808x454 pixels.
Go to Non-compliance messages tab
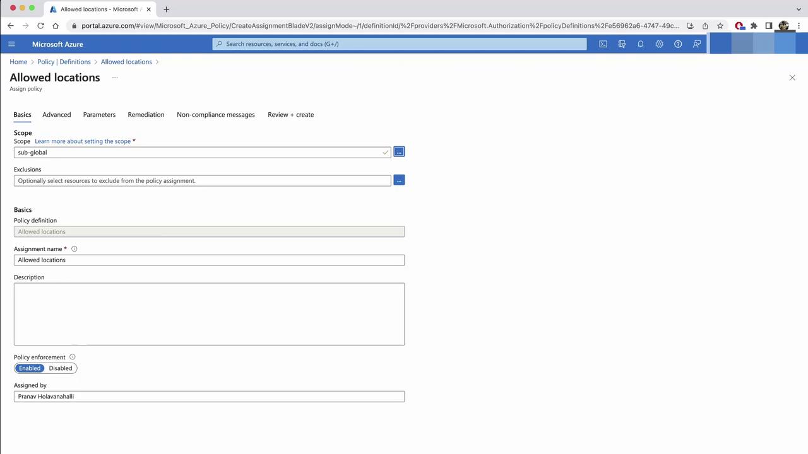pyautogui.click(x=216, y=115)
